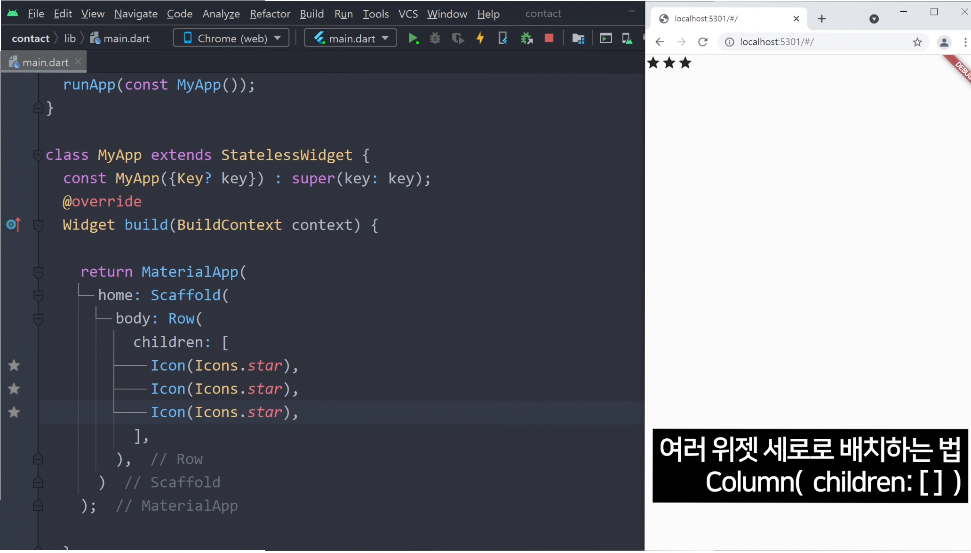Screen dimensions: 971x553
Task: Stop the running app with red square
Action: (x=549, y=39)
